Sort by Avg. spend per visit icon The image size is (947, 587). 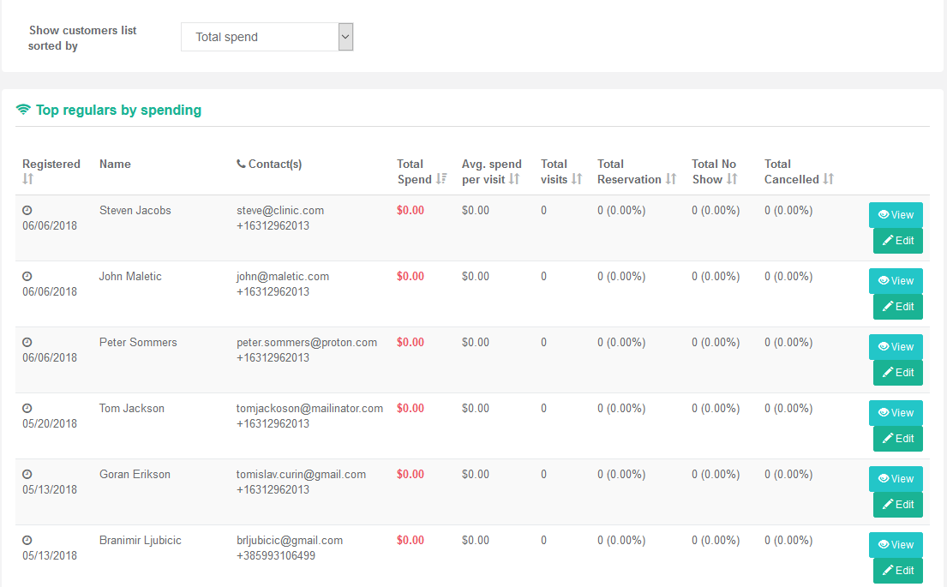pyautogui.click(x=514, y=179)
